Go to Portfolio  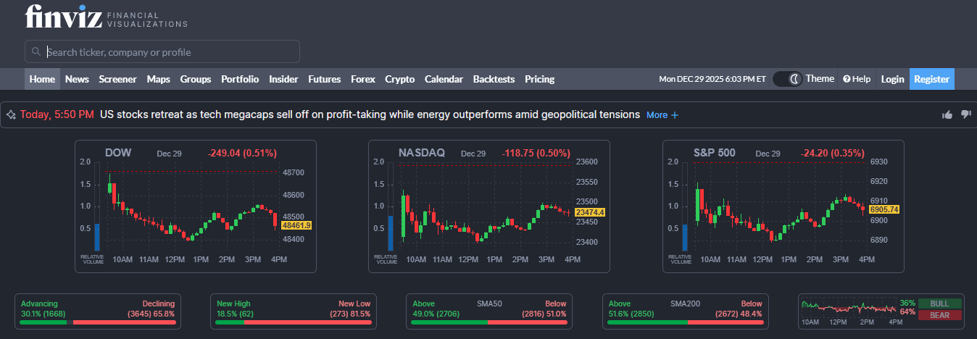[x=240, y=79]
